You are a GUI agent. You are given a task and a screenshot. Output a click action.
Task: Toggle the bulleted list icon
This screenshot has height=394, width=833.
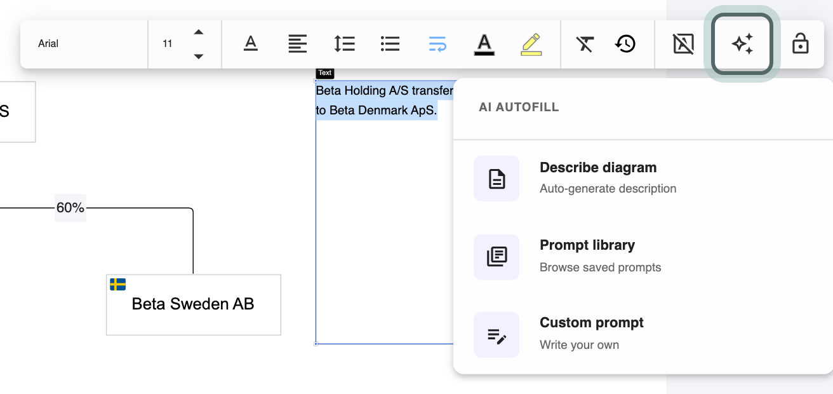point(390,44)
